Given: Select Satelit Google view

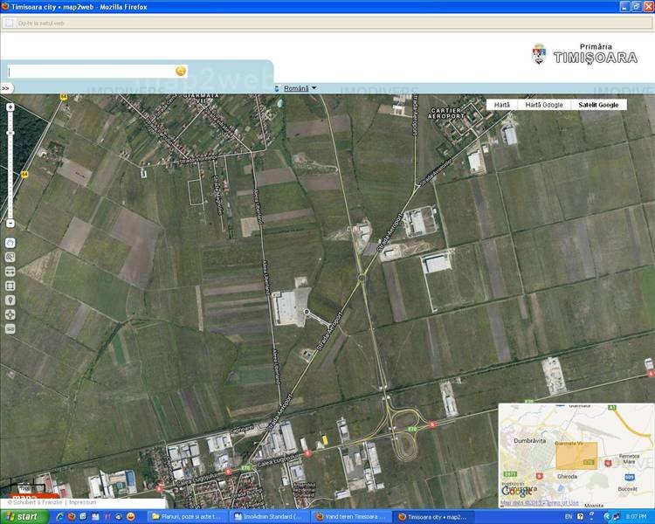Looking at the screenshot, I should click(598, 105).
